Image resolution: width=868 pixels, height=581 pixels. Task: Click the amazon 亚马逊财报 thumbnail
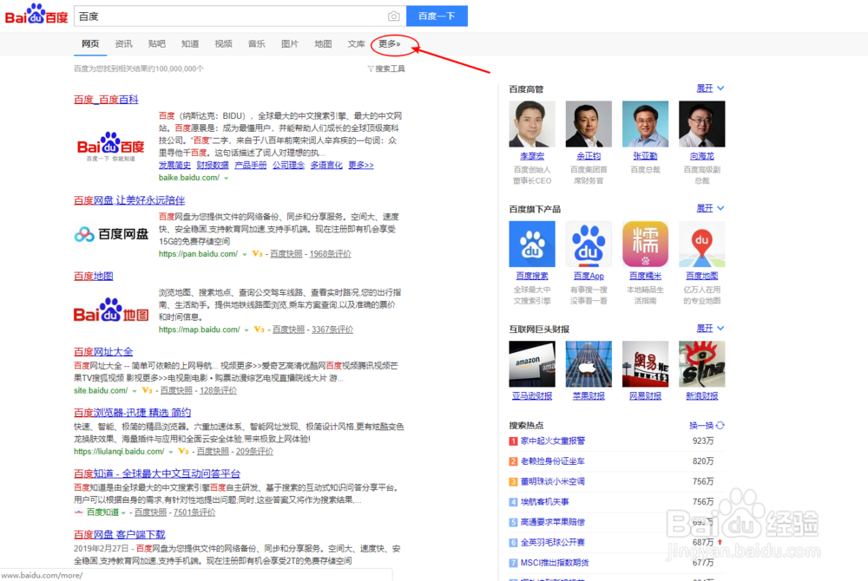pos(532,364)
